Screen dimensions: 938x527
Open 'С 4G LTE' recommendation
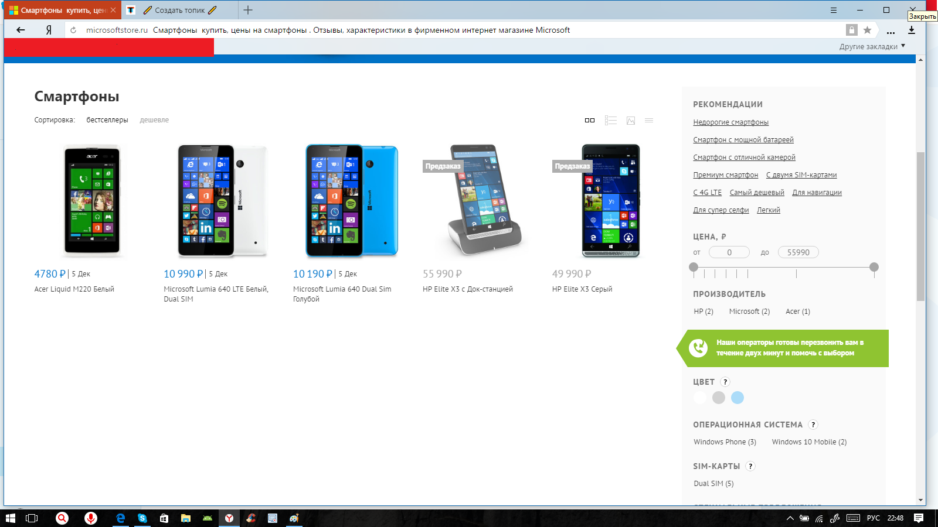point(707,193)
